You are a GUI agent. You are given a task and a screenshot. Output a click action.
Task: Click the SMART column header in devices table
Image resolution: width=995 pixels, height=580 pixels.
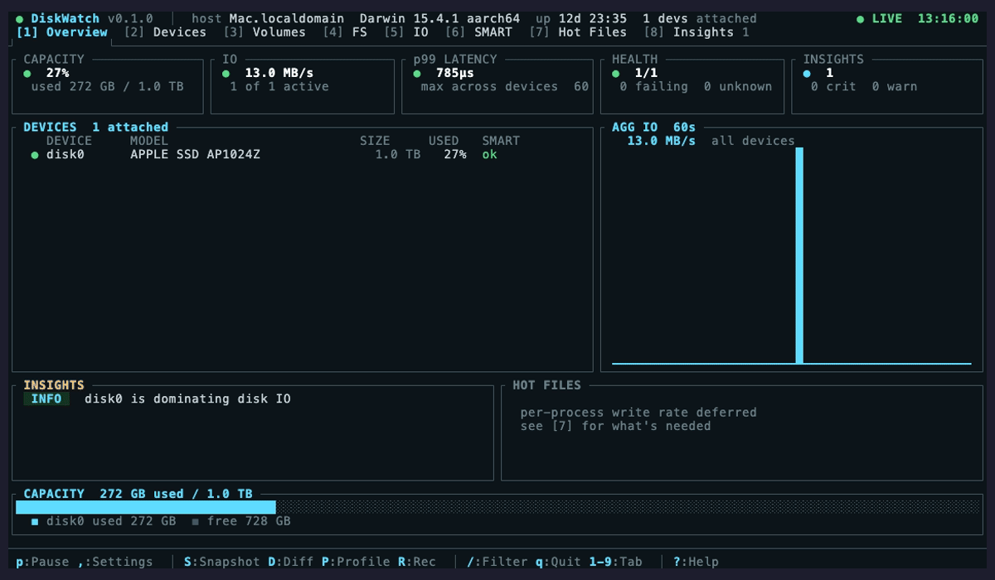click(x=502, y=141)
